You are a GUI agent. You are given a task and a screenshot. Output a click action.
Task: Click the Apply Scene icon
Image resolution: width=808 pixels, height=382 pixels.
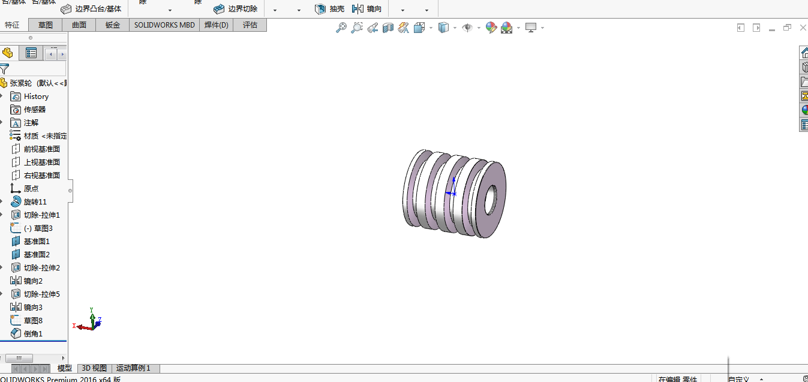pyautogui.click(x=507, y=28)
